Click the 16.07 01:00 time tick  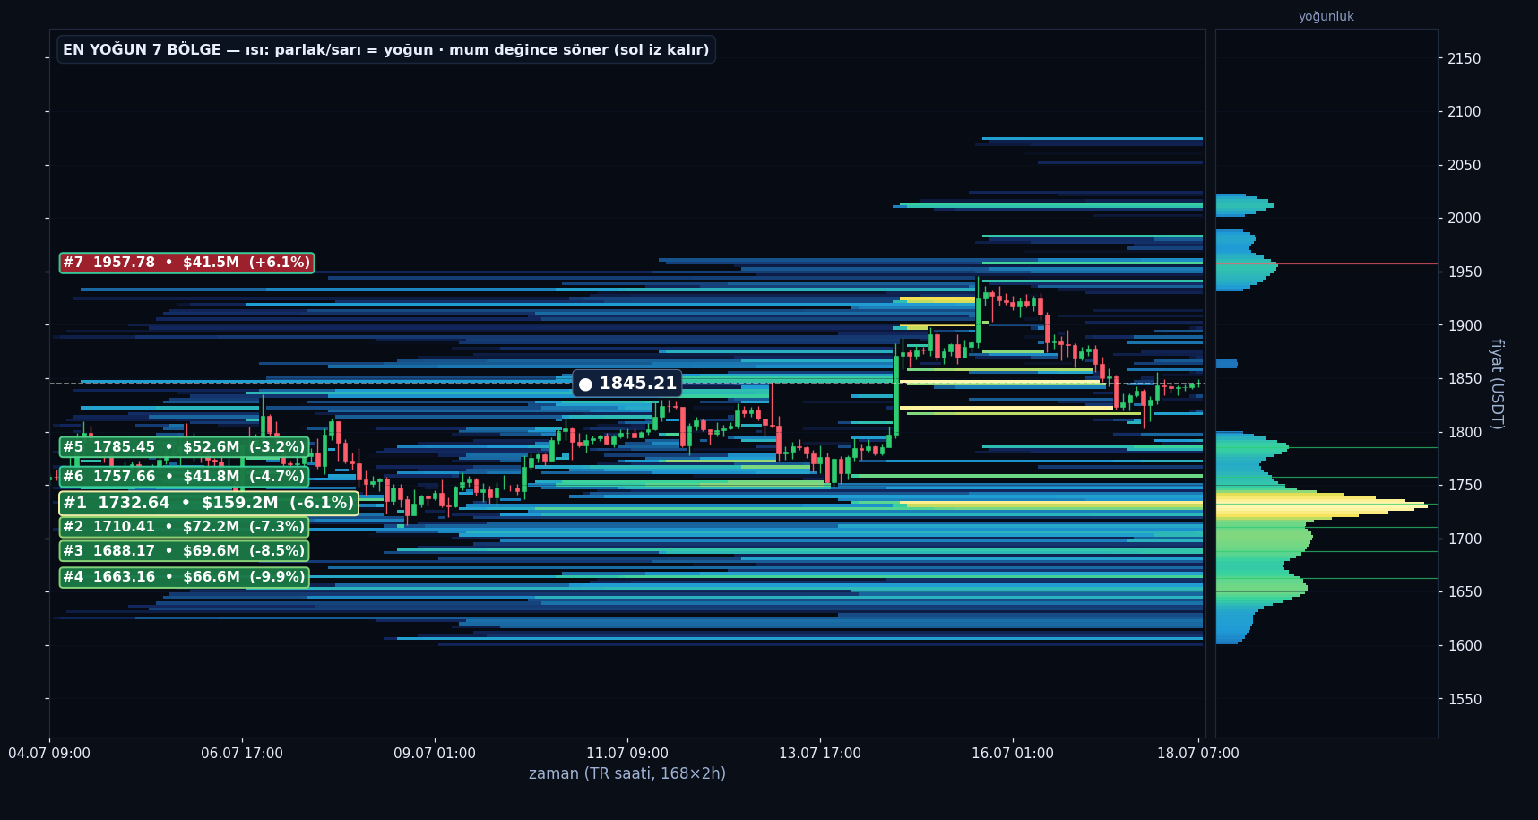tap(1013, 754)
